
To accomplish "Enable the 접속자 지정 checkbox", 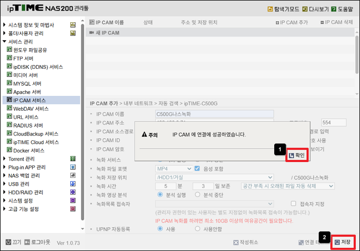I will click(x=294, y=203).
